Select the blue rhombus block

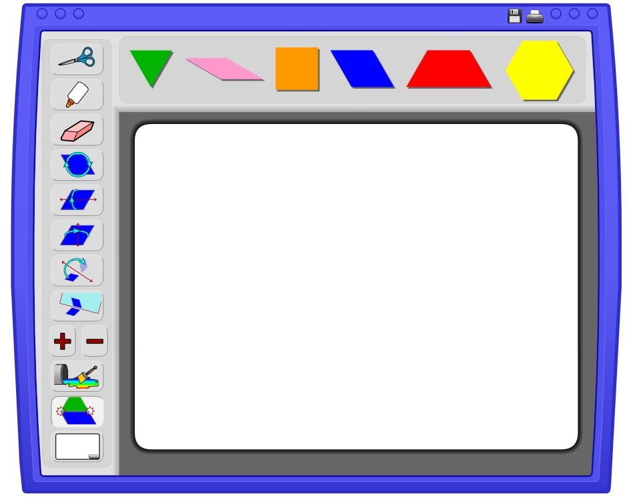click(363, 69)
